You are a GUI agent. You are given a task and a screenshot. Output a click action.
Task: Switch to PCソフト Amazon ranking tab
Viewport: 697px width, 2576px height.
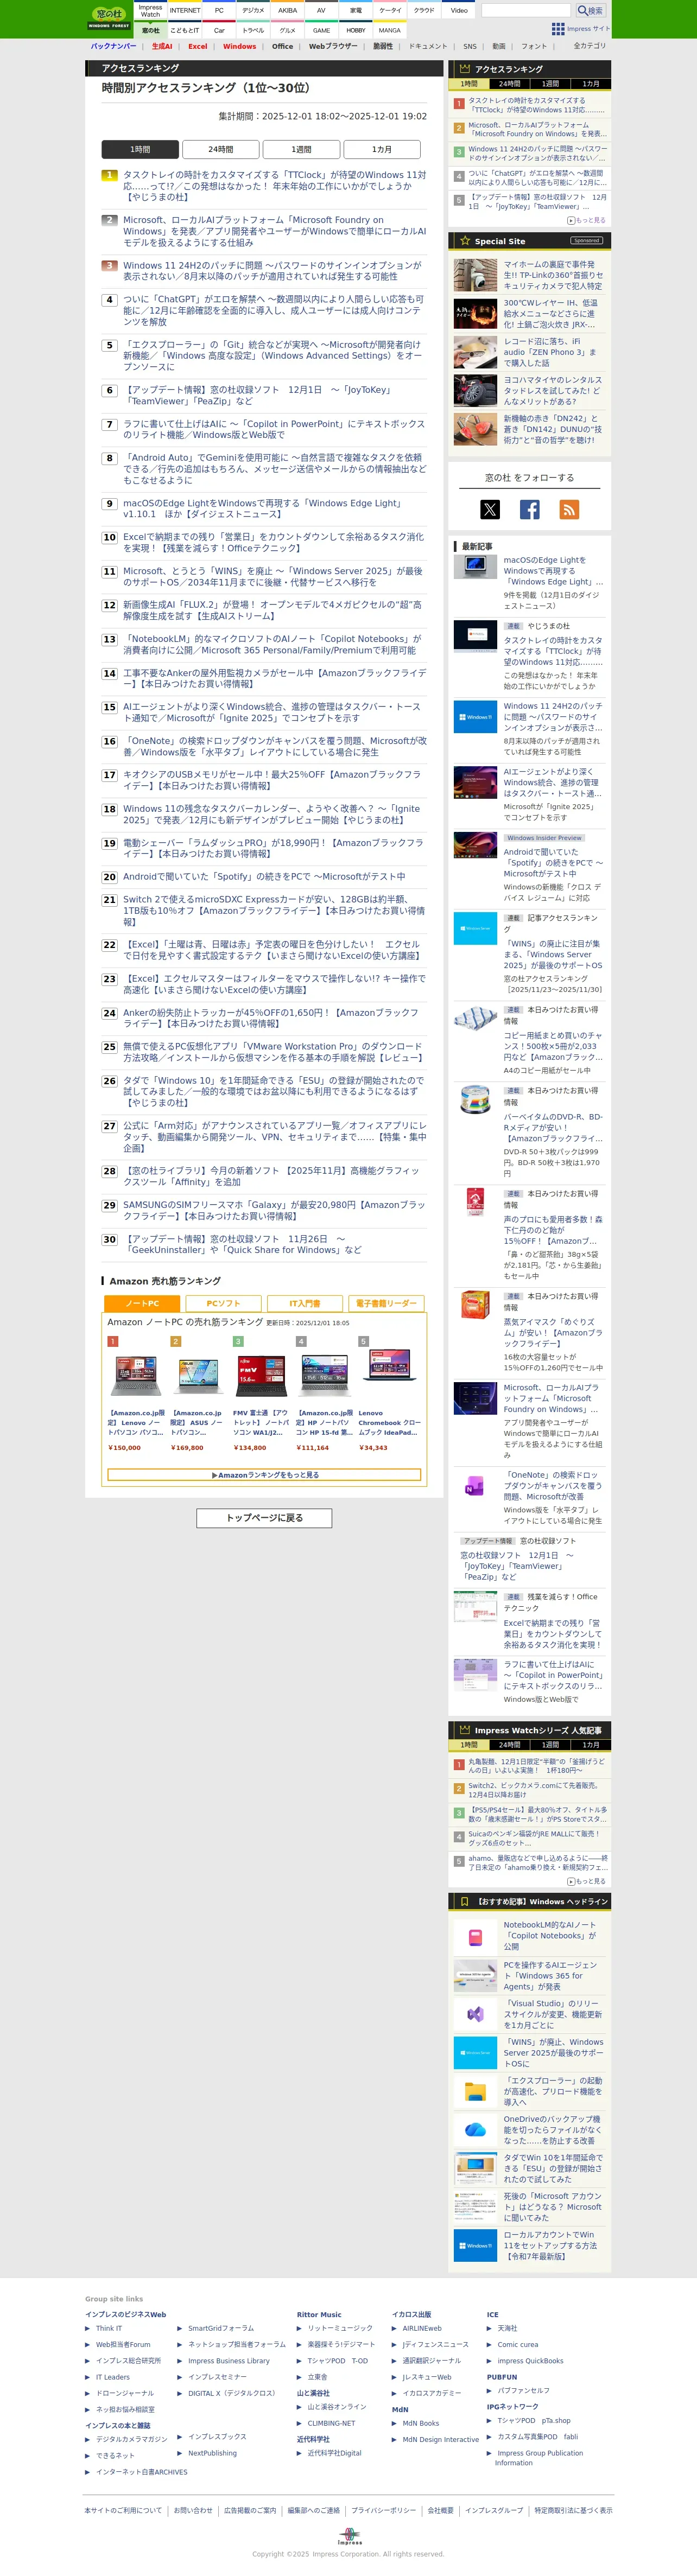pos(223,1303)
